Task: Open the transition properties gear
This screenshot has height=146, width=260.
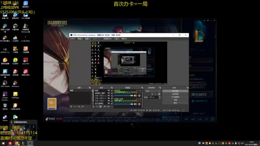Action: click(x=159, y=94)
